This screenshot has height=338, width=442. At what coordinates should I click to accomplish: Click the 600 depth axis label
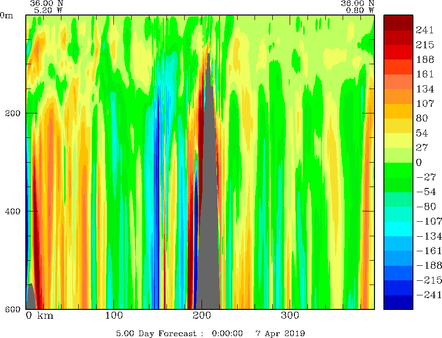tap(13, 309)
